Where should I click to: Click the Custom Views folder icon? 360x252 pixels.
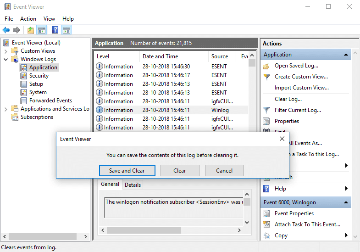[x=15, y=51]
